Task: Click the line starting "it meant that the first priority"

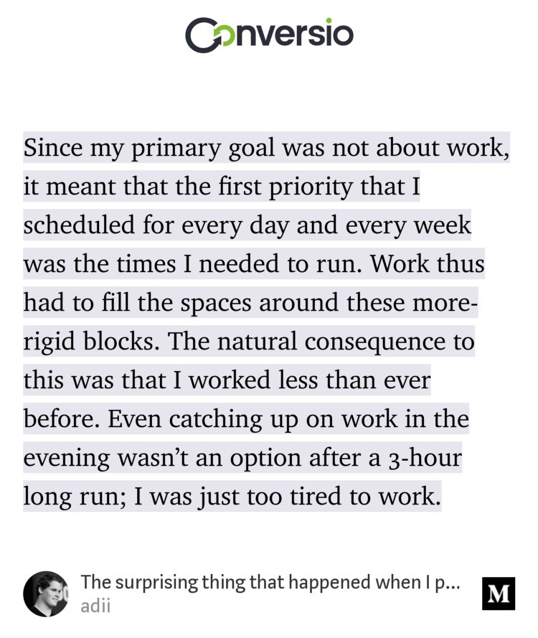Action: pyautogui.click(x=222, y=187)
